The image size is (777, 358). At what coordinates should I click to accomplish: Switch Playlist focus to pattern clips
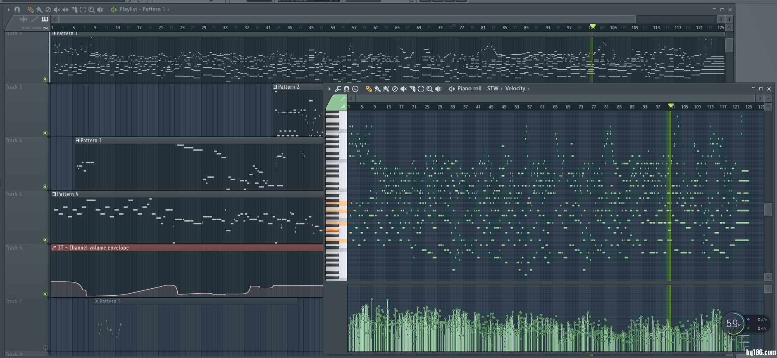(45, 19)
